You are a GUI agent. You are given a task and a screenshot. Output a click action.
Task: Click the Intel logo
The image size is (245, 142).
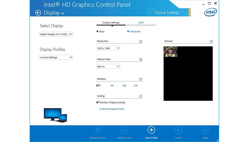pyautogui.click(x=211, y=12)
